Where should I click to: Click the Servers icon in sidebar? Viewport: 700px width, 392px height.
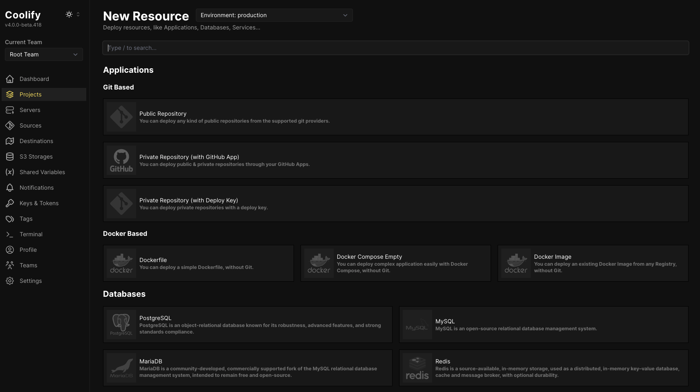tap(10, 110)
